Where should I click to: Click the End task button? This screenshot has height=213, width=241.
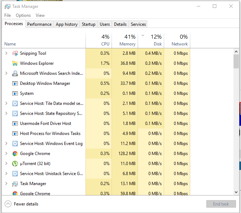tap(221, 204)
